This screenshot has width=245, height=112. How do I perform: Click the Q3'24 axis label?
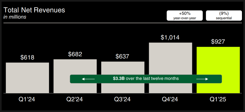tap(123, 99)
